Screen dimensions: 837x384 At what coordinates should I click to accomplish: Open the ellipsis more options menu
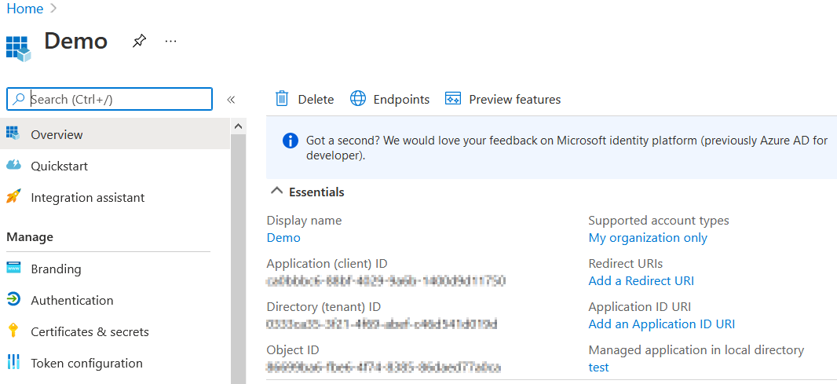(170, 41)
